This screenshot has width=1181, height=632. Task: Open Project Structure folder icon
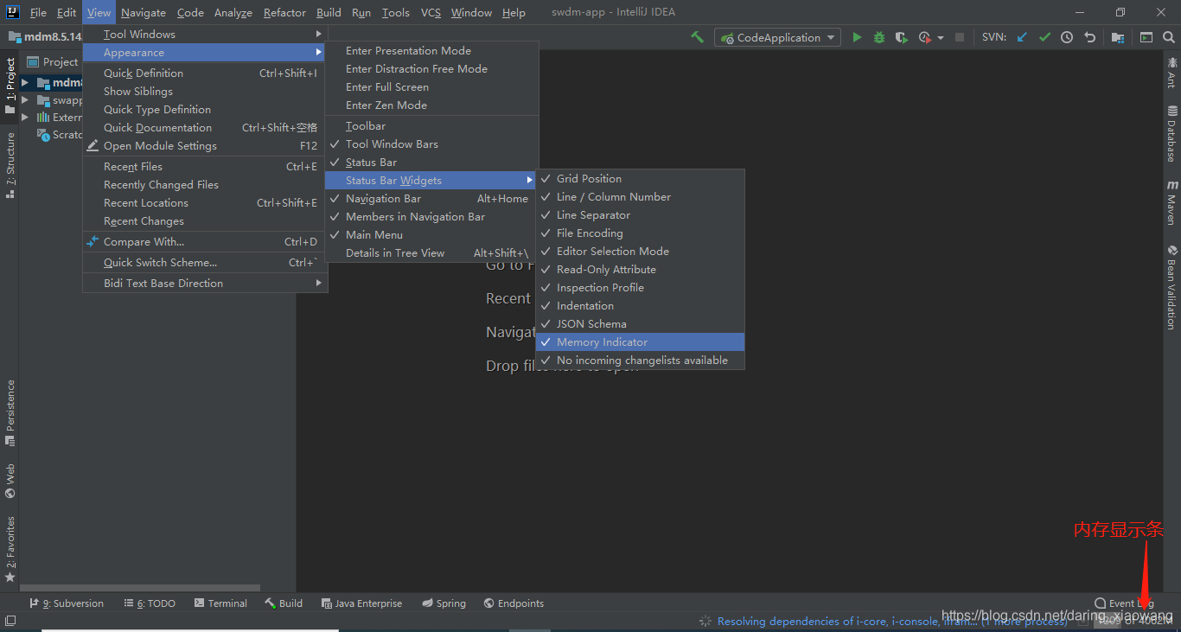1118,37
